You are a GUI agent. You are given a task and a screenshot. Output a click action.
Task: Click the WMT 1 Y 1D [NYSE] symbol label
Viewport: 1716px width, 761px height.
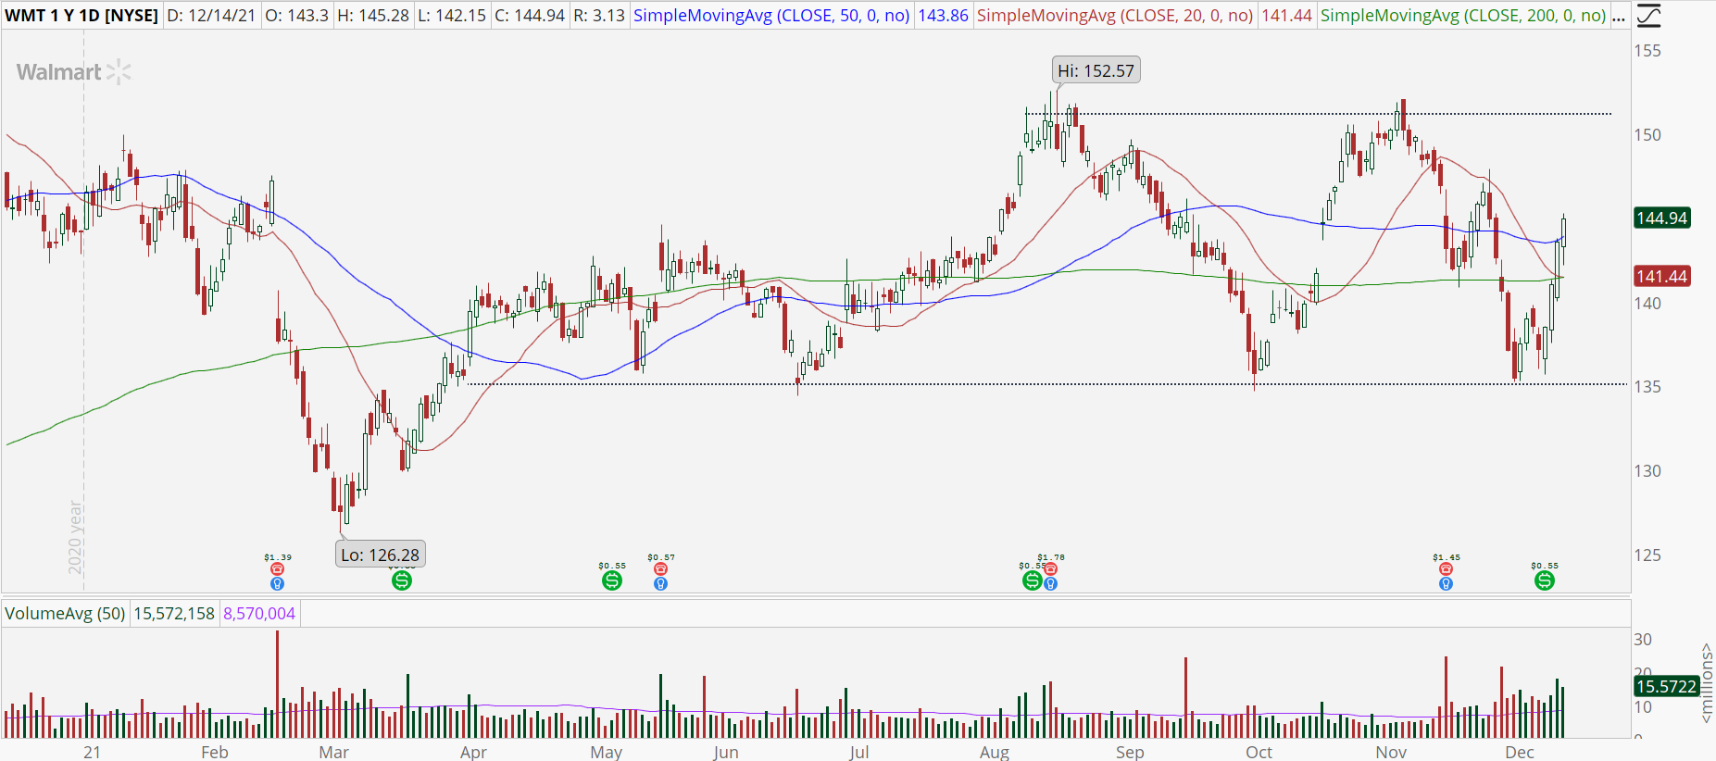click(81, 16)
